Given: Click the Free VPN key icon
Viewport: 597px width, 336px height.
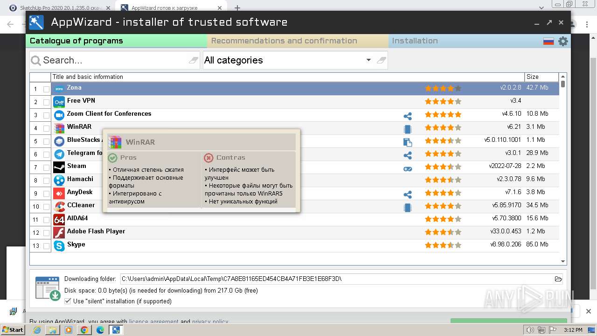Looking at the screenshot, I should pos(59,102).
